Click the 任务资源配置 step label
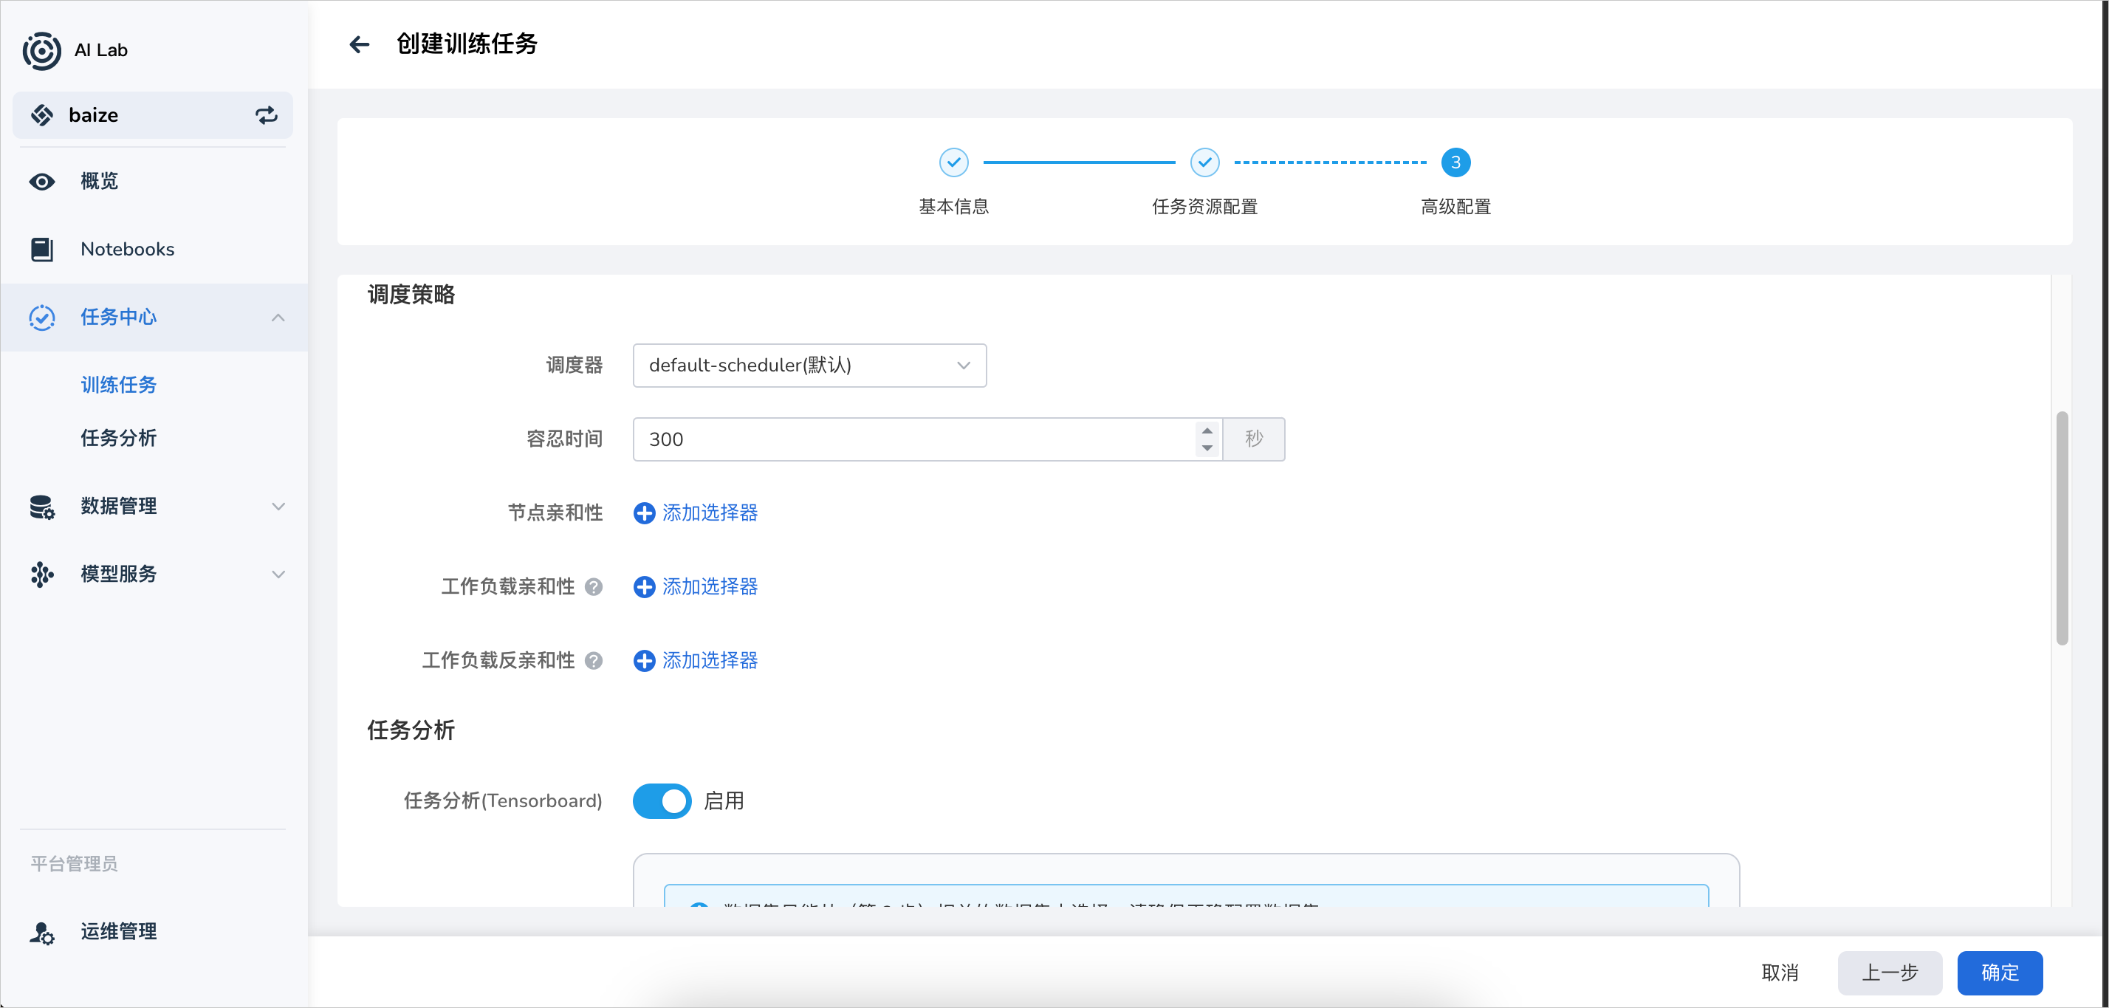Screen dimensions: 2109x1008 pos(1205,206)
